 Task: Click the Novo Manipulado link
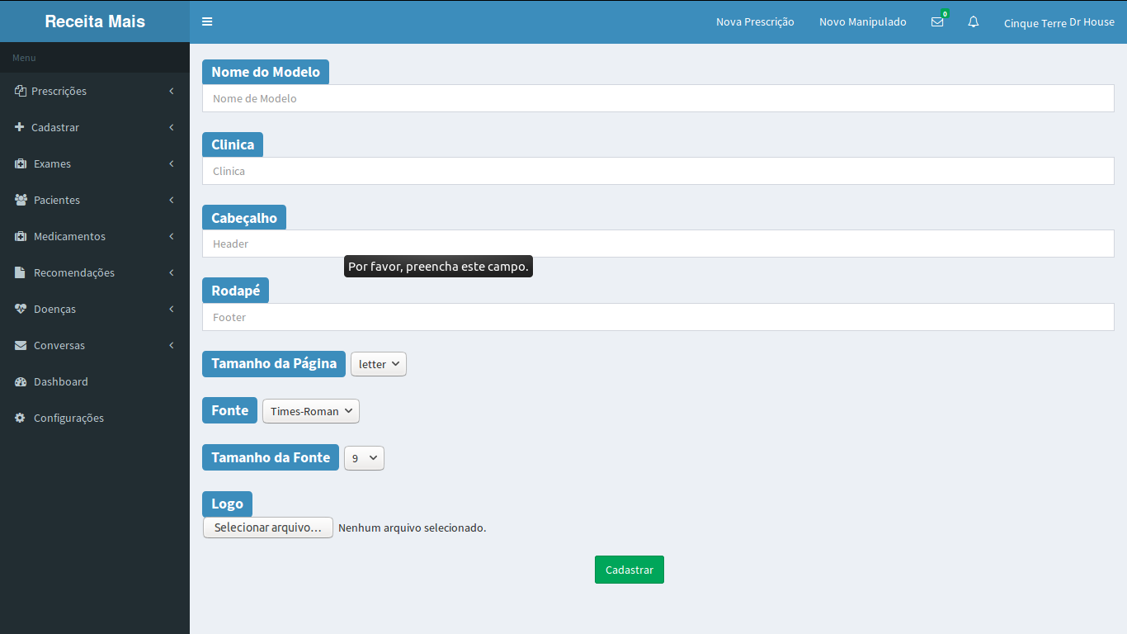[863, 22]
